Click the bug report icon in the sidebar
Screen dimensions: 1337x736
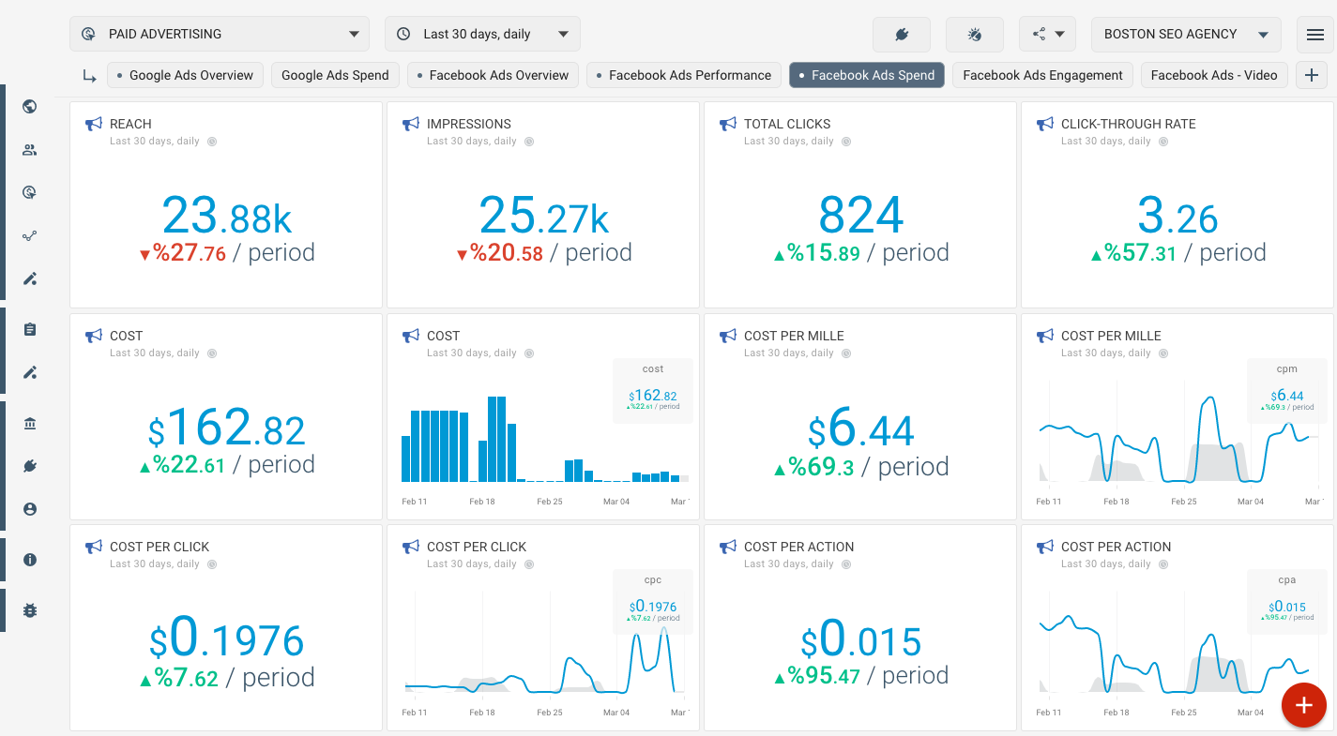pyautogui.click(x=30, y=610)
